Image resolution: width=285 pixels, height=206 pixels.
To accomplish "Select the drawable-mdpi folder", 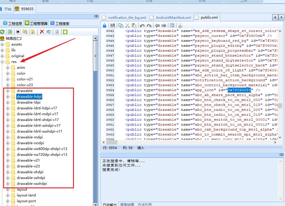I will pos(30,137).
